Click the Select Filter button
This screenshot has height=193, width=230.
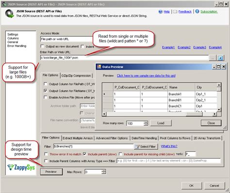coord(146,146)
